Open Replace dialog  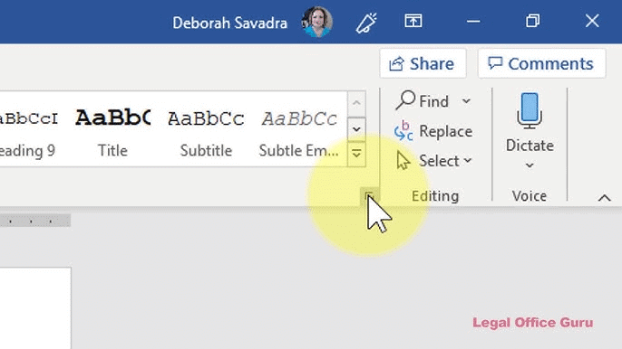(433, 131)
